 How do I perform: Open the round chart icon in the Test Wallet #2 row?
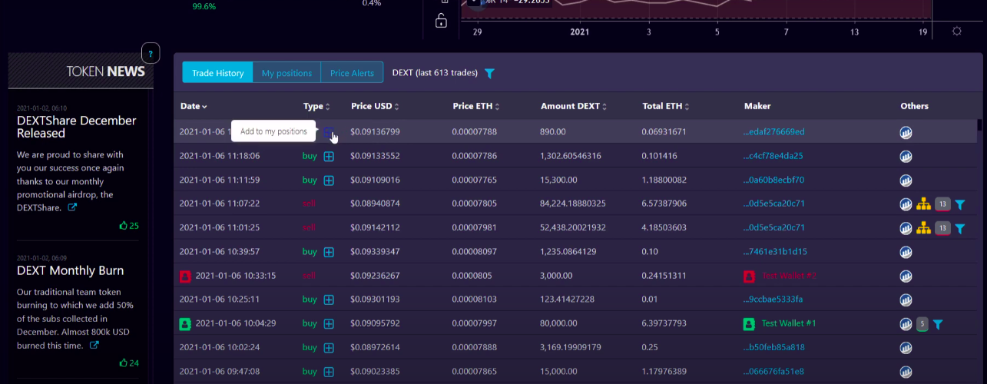pos(906,276)
